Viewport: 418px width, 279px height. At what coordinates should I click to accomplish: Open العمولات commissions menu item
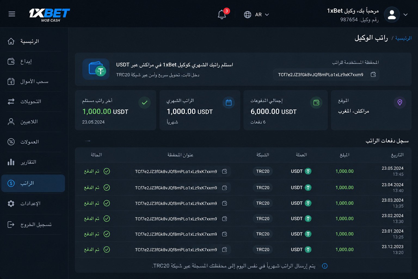33,142
